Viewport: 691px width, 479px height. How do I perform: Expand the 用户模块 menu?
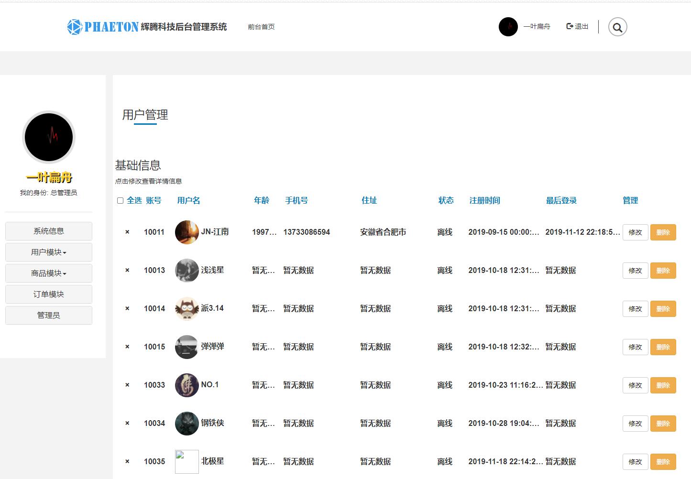48,252
